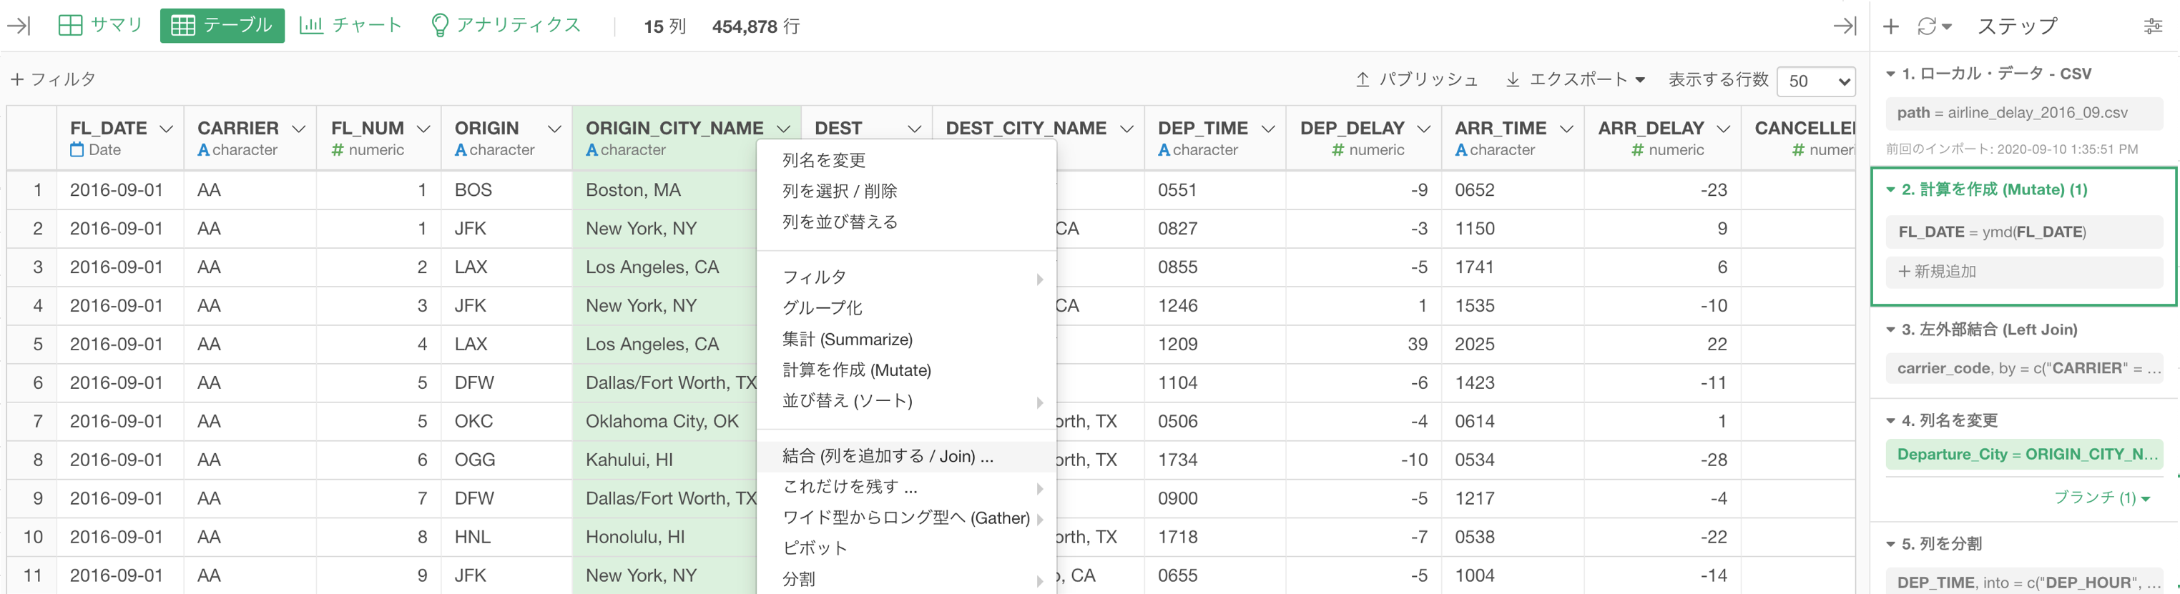Open the rows-to-display 50 dropdown

pyautogui.click(x=1815, y=81)
